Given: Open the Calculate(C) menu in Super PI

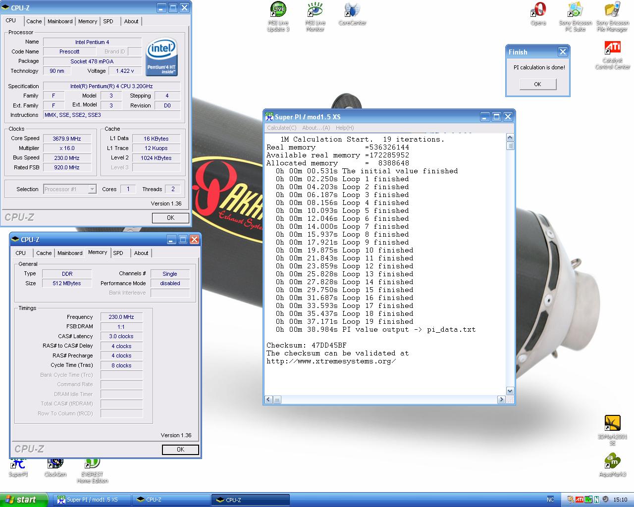Looking at the screenshot, I should click(x=281, y=128).
